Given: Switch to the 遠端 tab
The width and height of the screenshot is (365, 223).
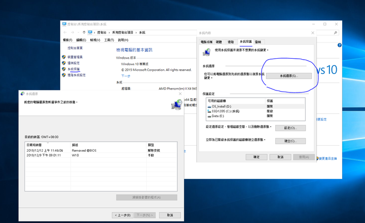Looking at the screenshot, I should tap(258, 42).
